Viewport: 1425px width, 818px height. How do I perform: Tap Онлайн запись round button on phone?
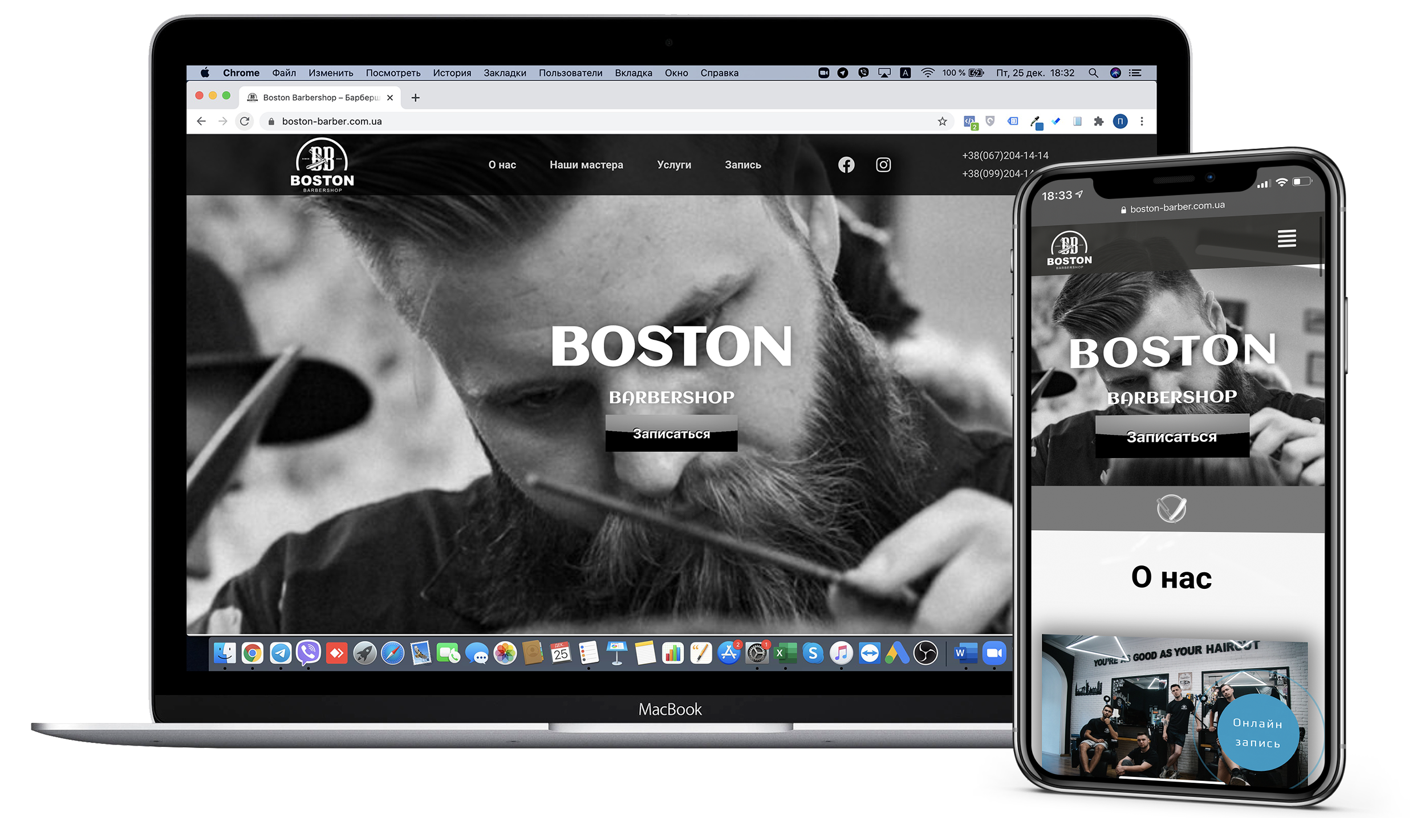[1258, 732]
